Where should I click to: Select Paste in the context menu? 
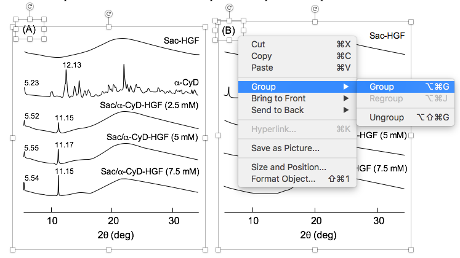(x=297, y=68)
